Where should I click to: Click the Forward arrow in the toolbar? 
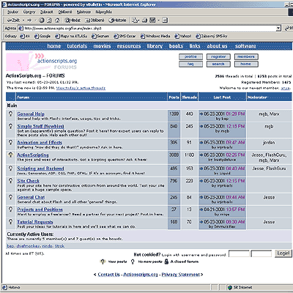29,21
